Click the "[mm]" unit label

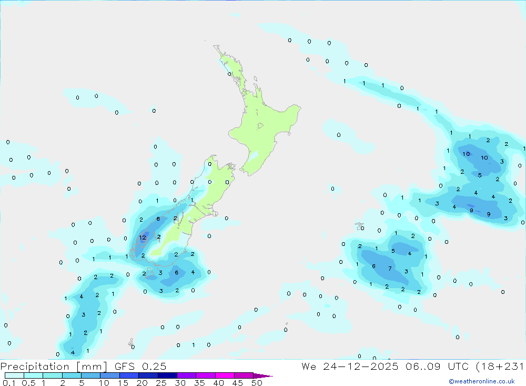pos(92,367)
